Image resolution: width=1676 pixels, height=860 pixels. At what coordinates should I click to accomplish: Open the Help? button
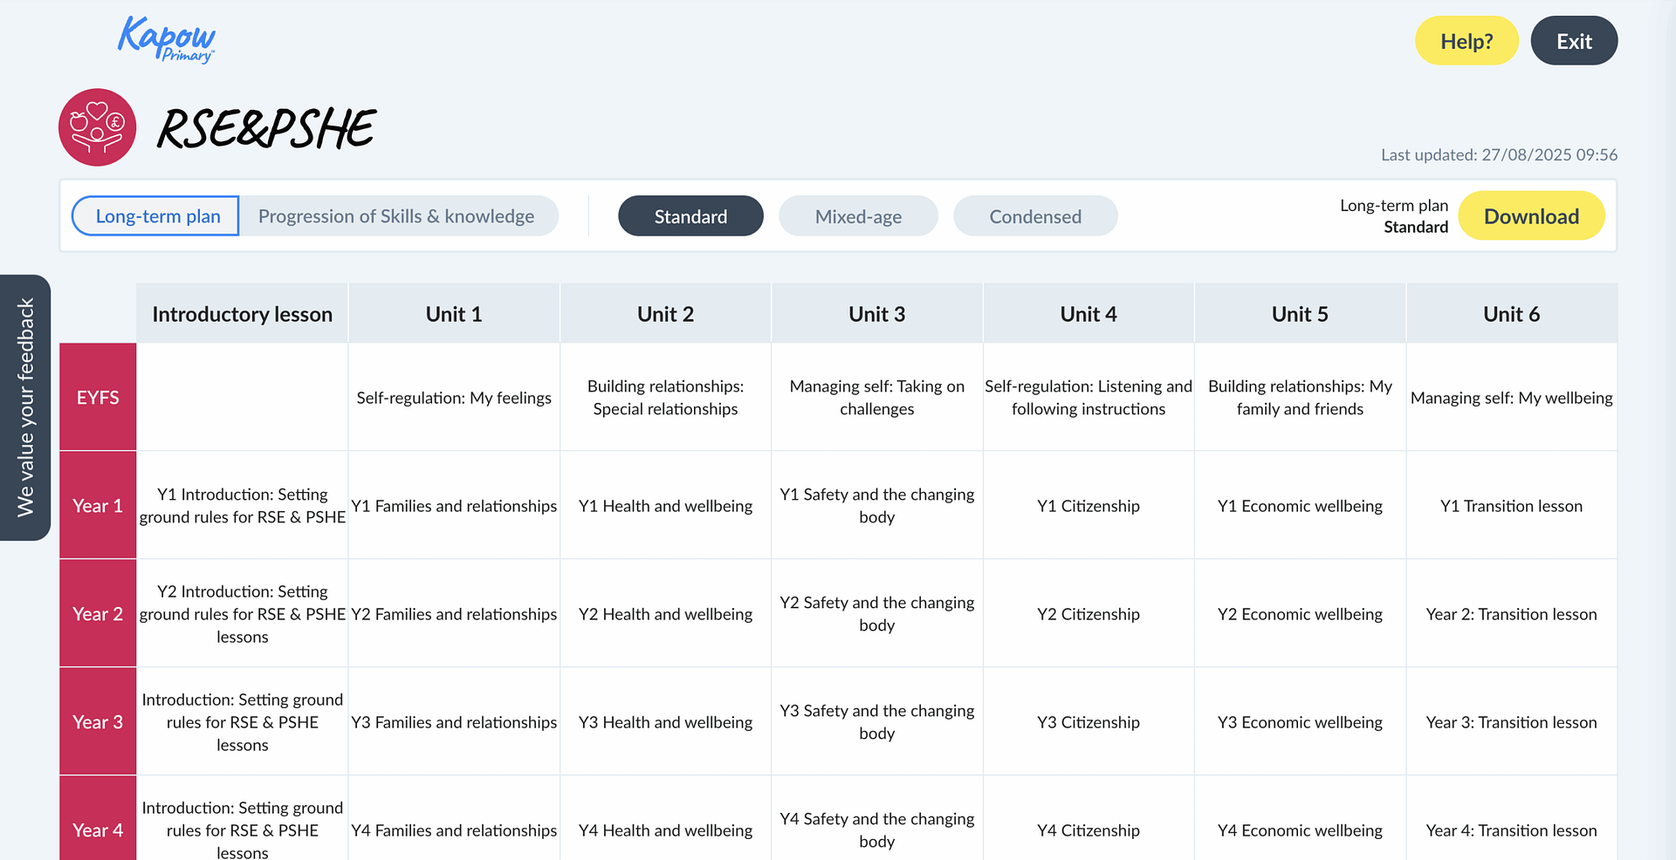pyautogui.click(x=1466, y=41)
